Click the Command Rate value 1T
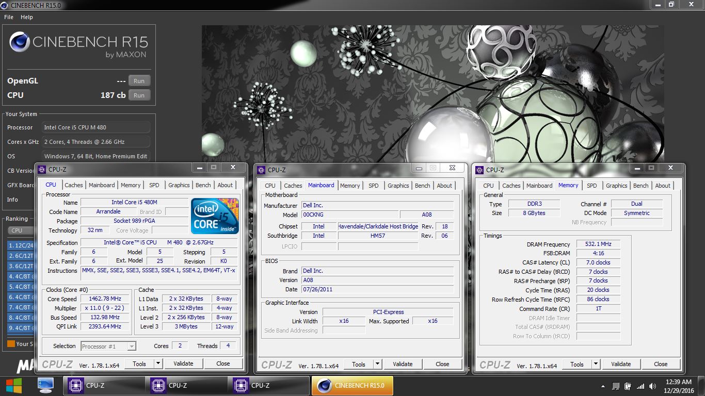Screen dimensions: 705x396 (598, 309)
